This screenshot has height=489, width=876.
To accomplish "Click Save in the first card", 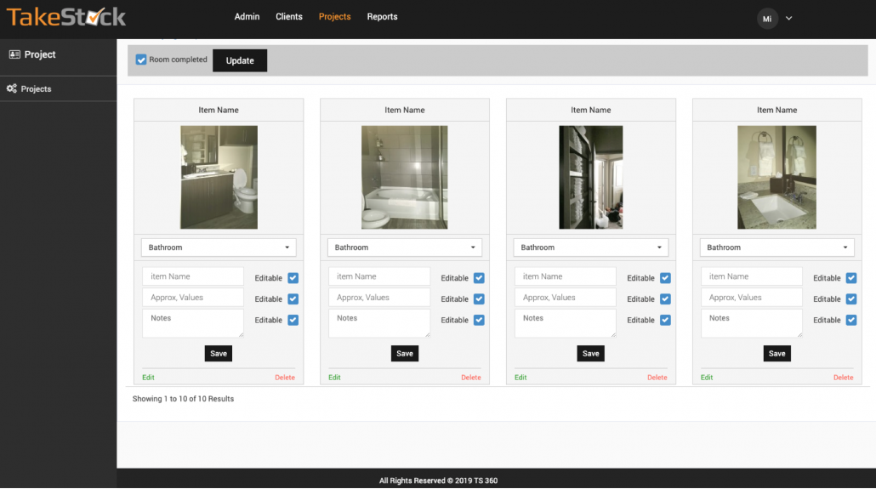I will 219,353.
